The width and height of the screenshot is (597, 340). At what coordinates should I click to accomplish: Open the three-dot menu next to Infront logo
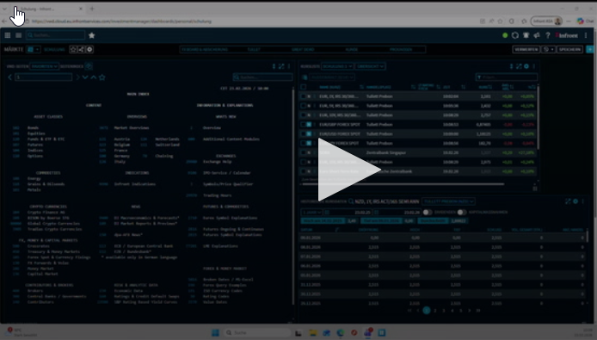click(586, 35)
